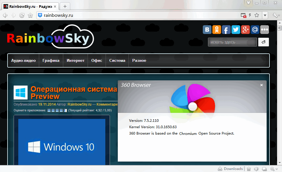Open the wrench settings menu
Screen dimensions: 282x172
pos(276,15)
